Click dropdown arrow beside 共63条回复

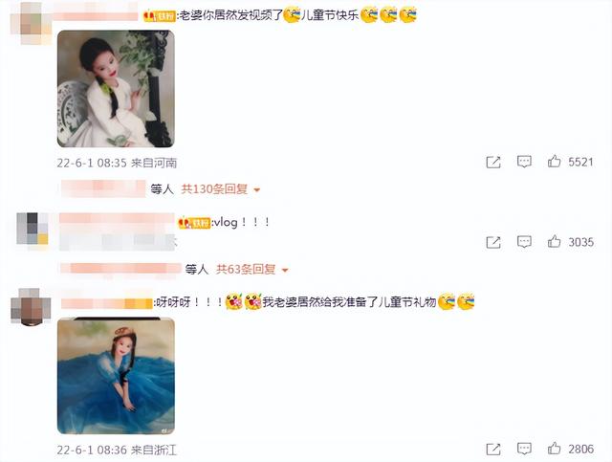[x=285, y=271]
